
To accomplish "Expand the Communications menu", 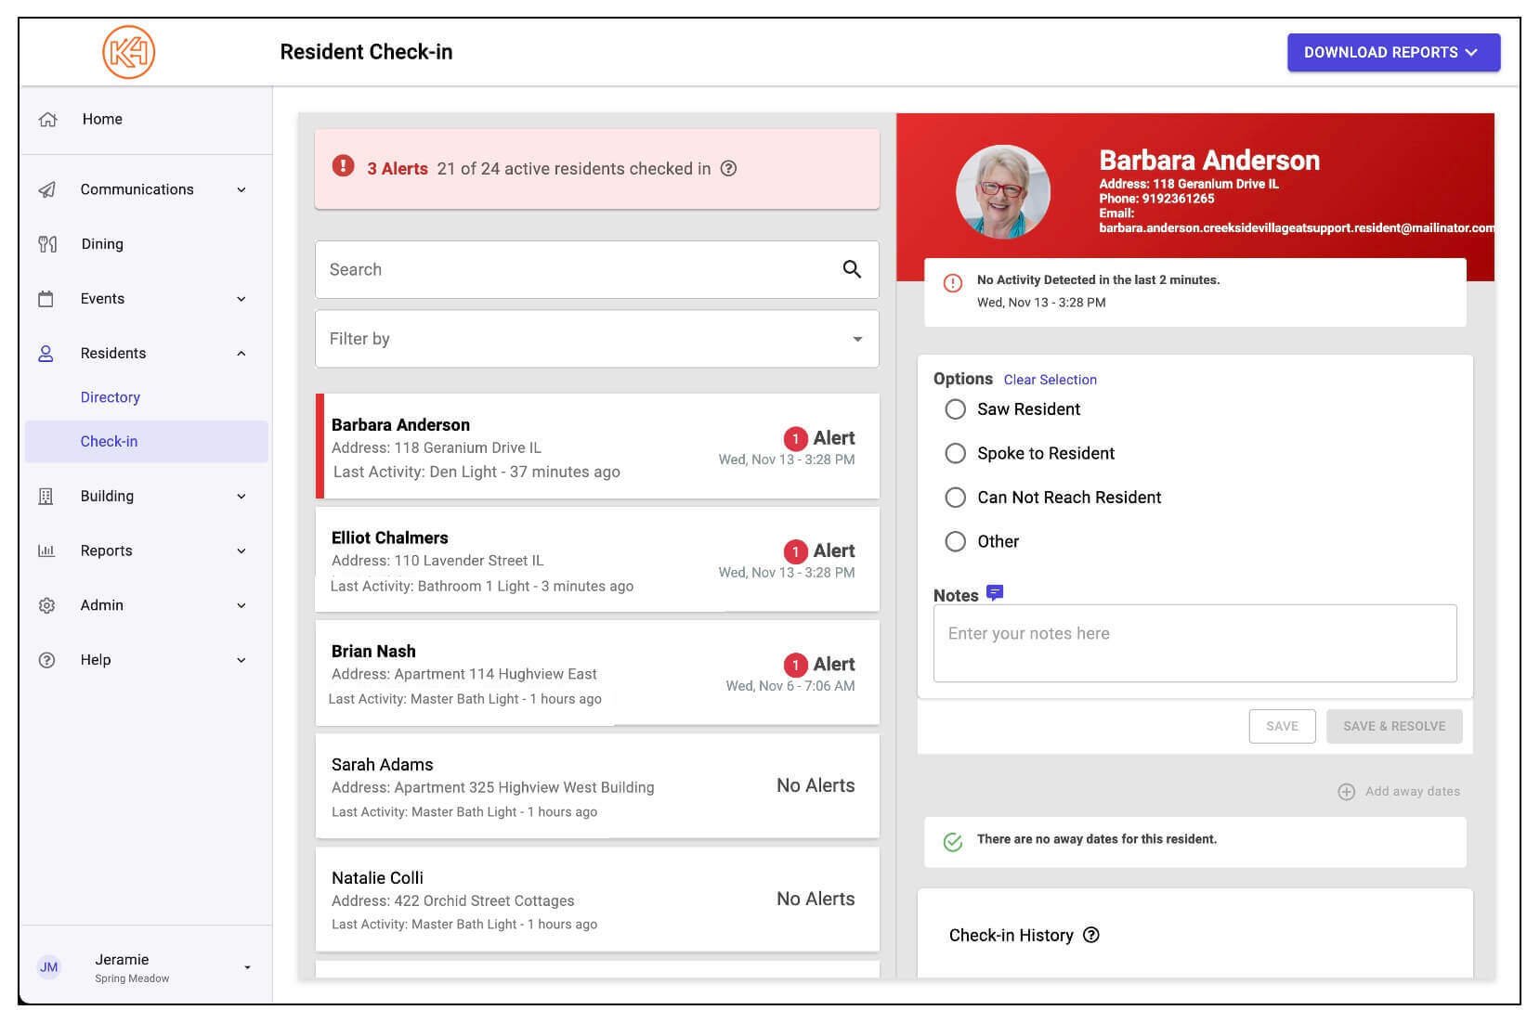I will point(242,189).
